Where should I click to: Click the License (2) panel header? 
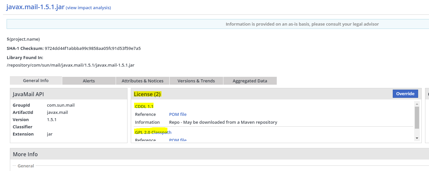tap(147, 94)
